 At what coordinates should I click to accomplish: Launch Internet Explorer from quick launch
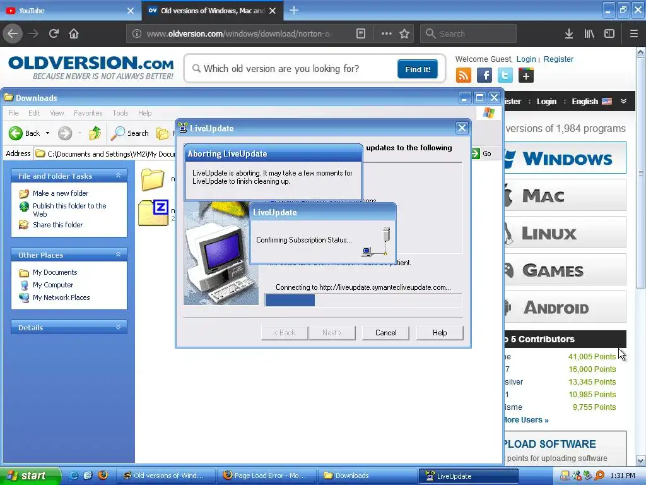coord(74,476)
